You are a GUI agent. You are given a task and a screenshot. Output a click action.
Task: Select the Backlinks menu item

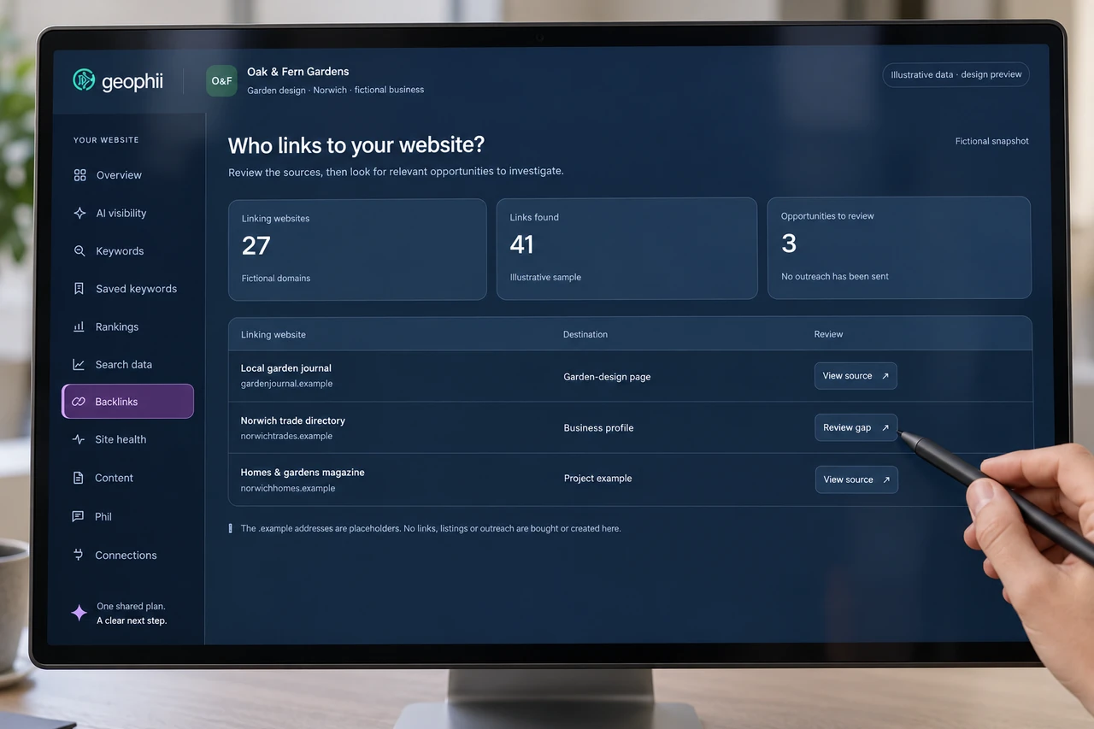[128, 402]
